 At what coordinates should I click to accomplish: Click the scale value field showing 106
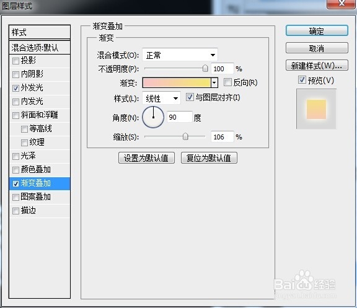coord(223,137)
